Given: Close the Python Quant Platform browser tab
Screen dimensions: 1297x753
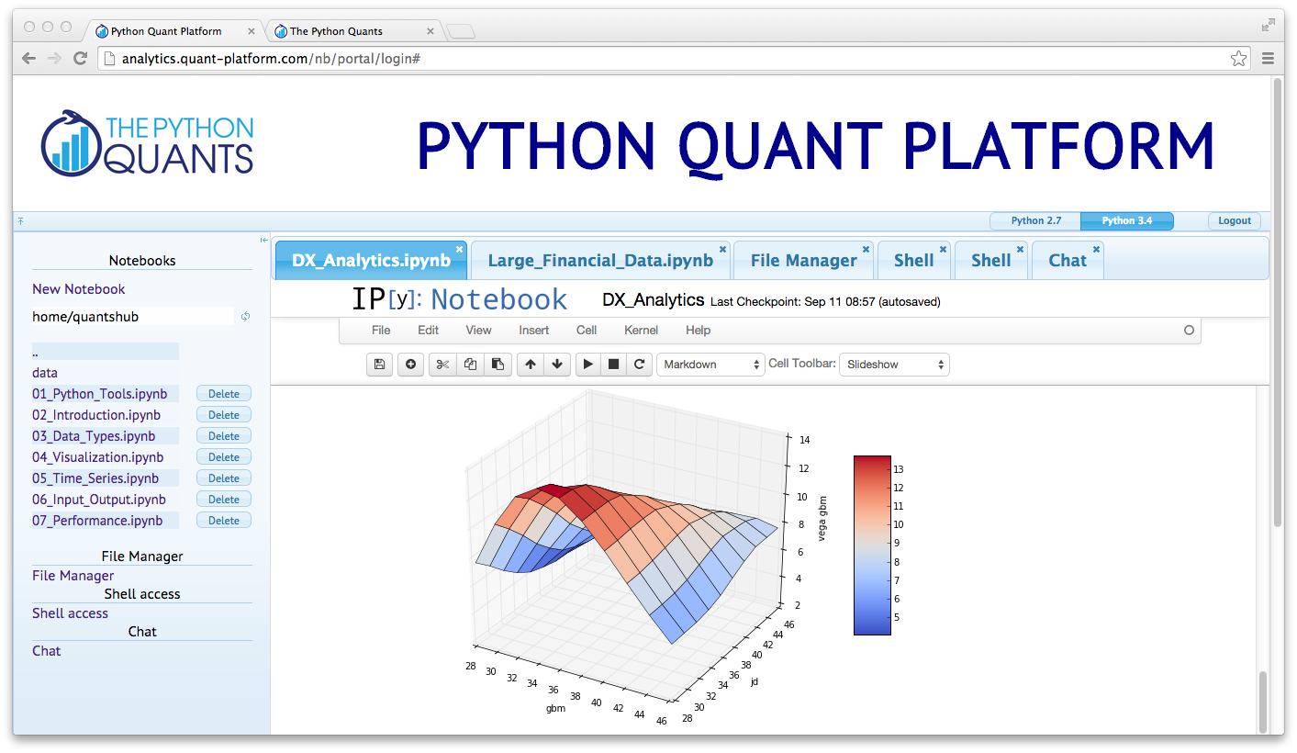Looking at the screenshot, I should pyautogui.click(x=252, y=31).
